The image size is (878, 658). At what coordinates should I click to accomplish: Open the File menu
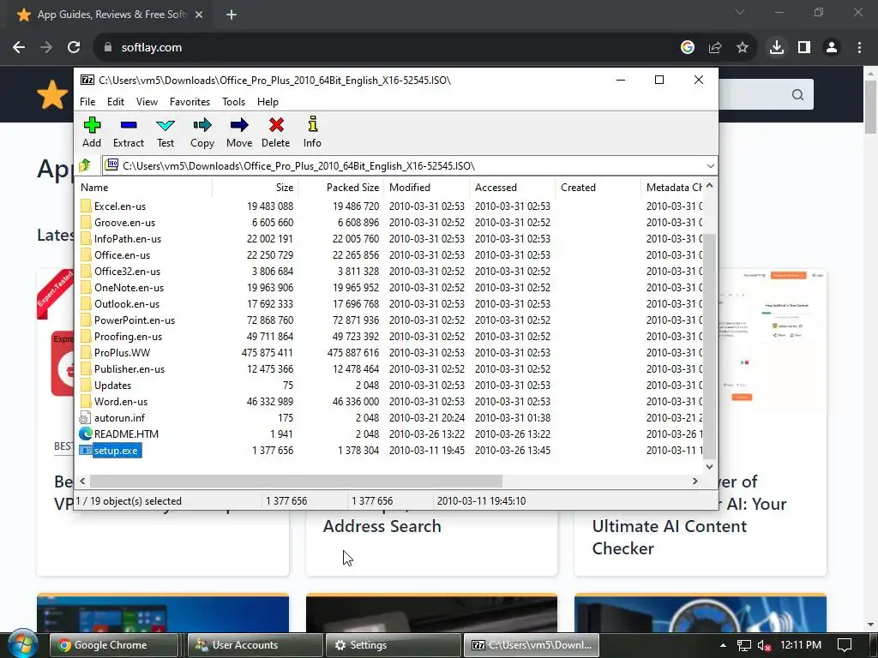87,102
